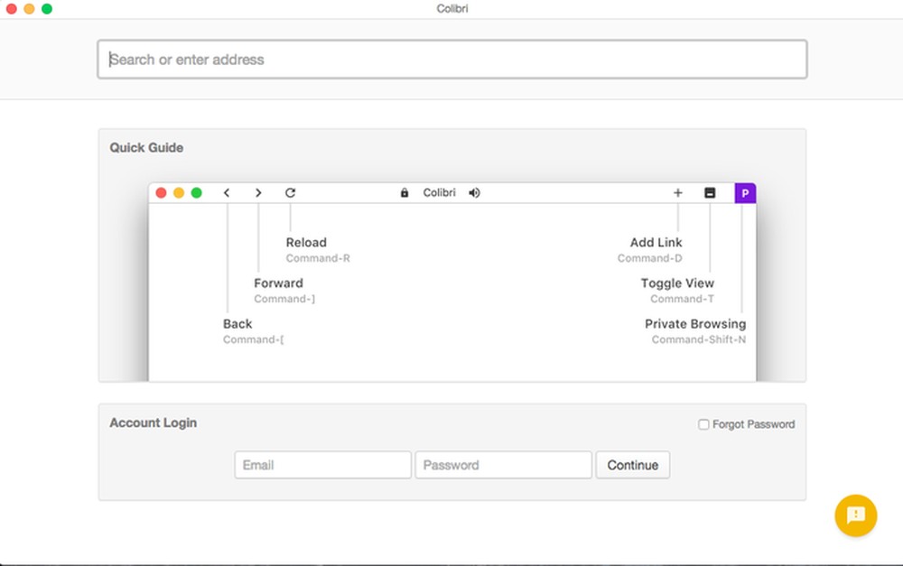The width and height of the screenshot is (903, 566).
Task: Mute the tab using the speaker icon
Action: point(474,192)
